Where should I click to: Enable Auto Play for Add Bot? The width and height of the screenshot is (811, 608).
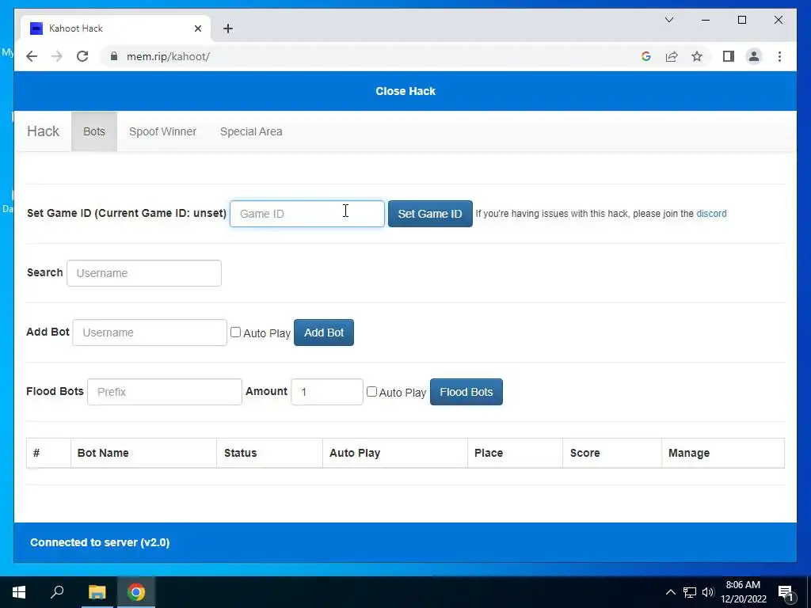[x=235, y=332]
